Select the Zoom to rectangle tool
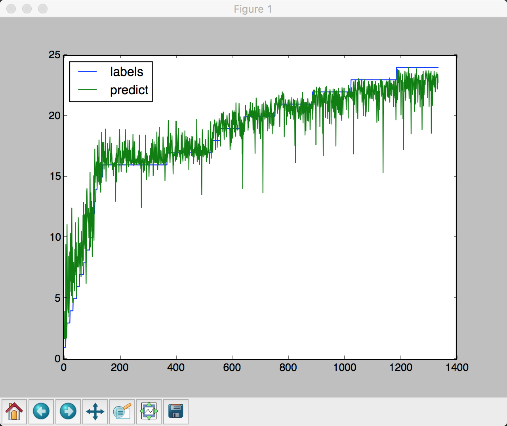The width and height of the screenshot is (507, 426). (x=122, y=412)
